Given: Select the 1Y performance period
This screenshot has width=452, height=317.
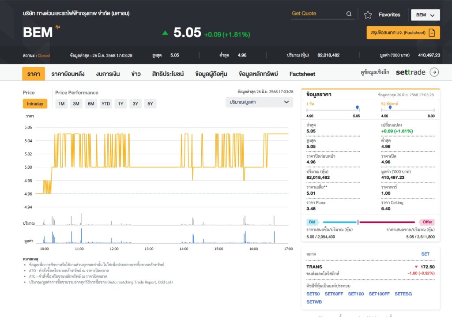Looking at the screenshot, I should click(x=121, y=104).
